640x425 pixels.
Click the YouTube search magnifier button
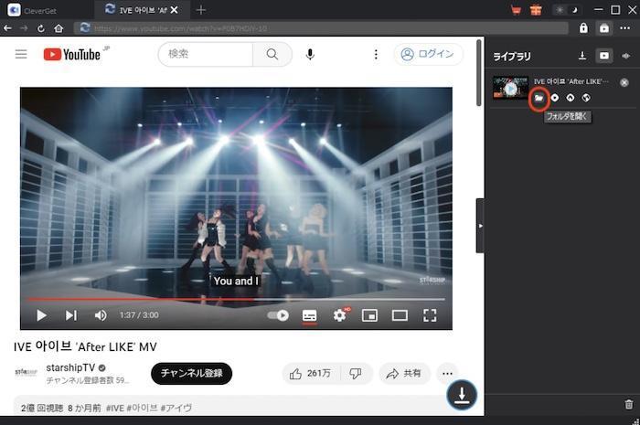click(272, 54)
